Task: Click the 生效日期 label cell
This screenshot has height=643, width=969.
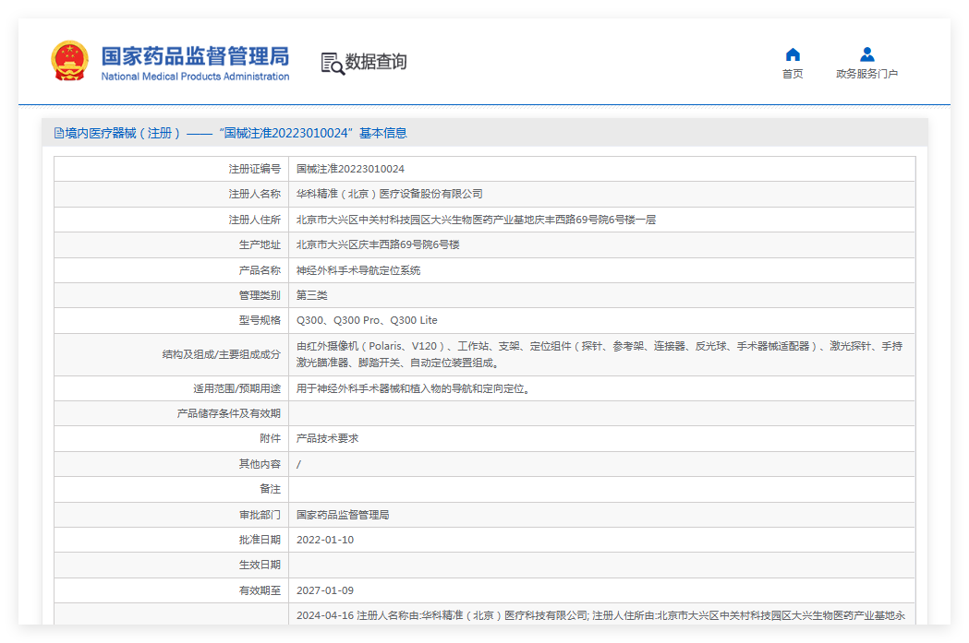Action: 171,565
